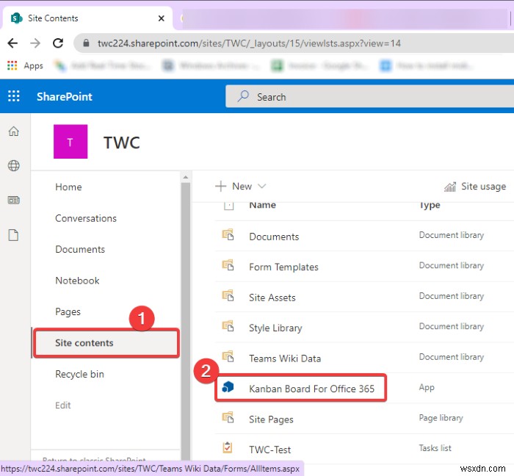Click the SharePoint home icon in left rail

(x=13, y=131)
